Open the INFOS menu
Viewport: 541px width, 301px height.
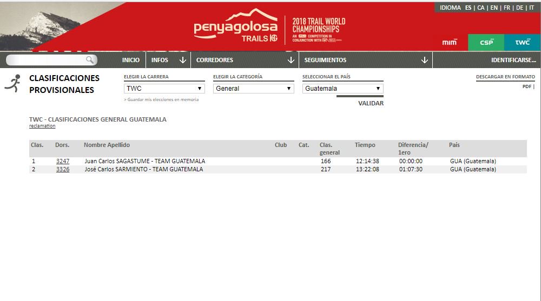(x=160, y=60)
